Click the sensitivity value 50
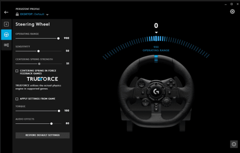 coord(67,51)
